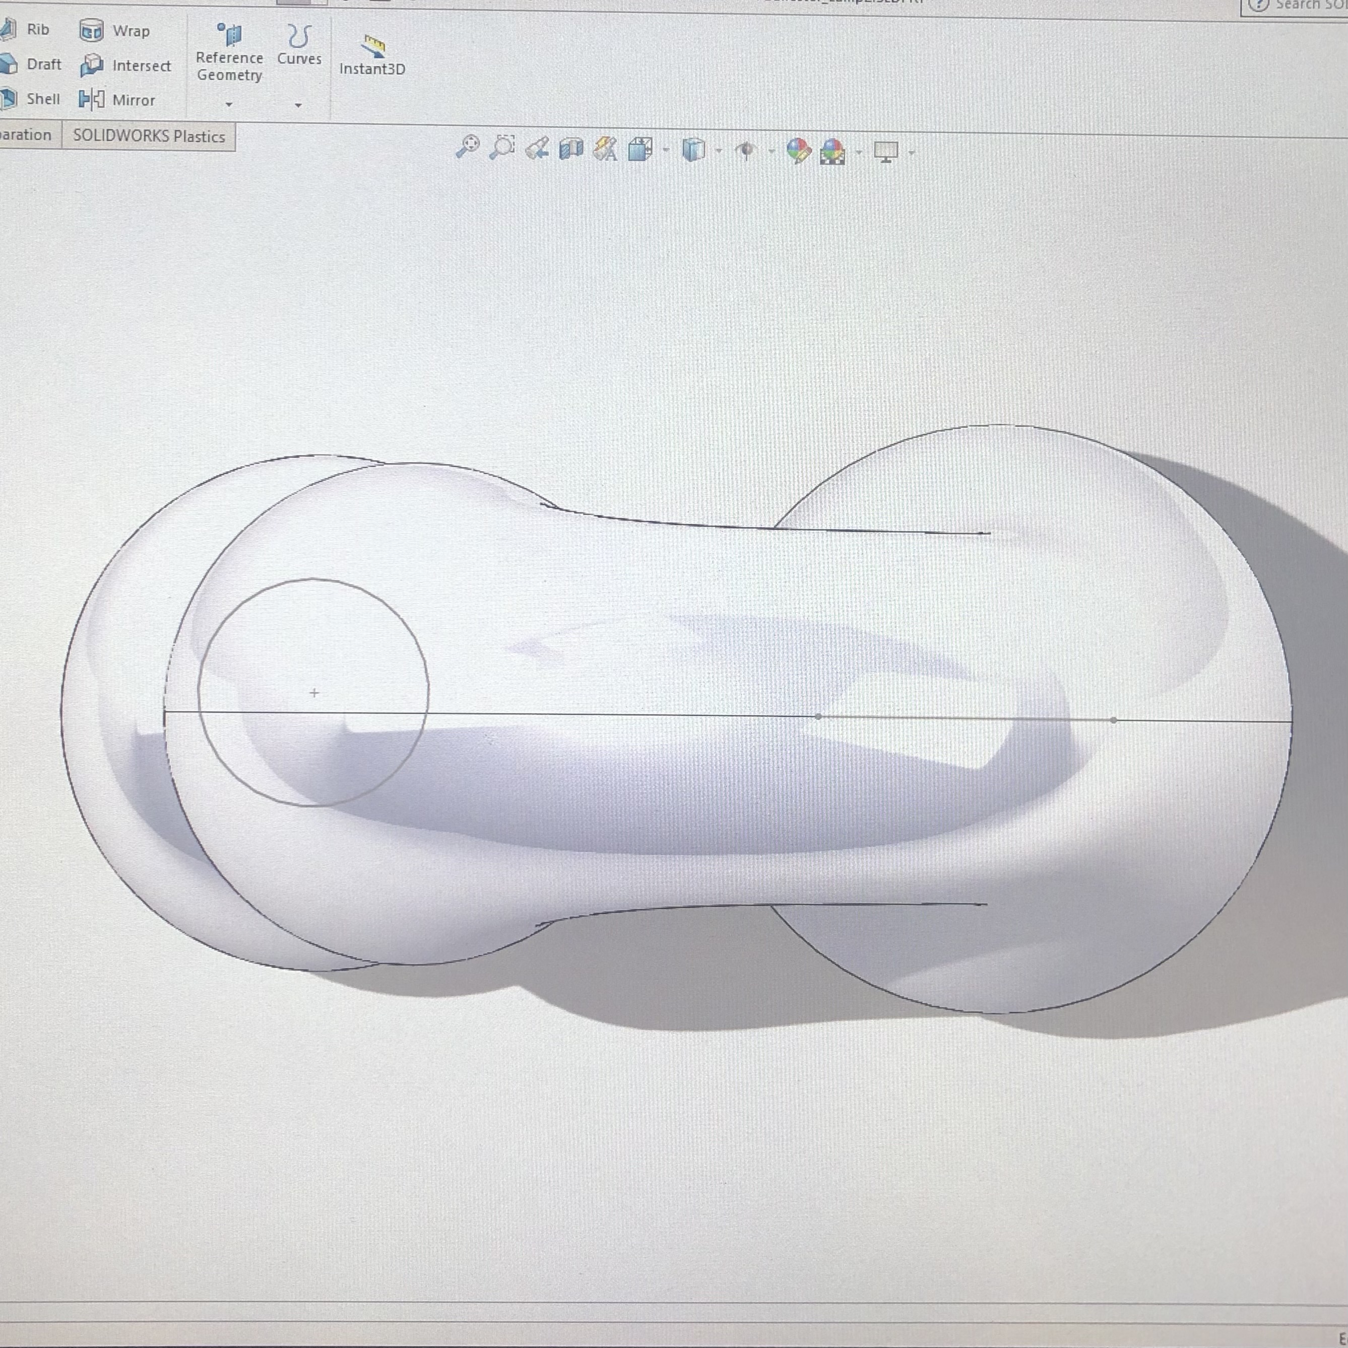The height and width of the screenshot is (1348, 1348).
Task: Click Zoom to Fit icon
Action: point(468,147)
